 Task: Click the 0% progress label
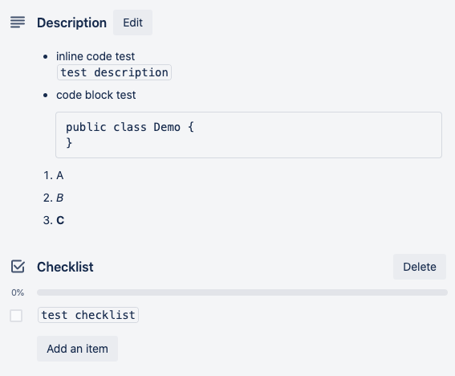(18, 292)
